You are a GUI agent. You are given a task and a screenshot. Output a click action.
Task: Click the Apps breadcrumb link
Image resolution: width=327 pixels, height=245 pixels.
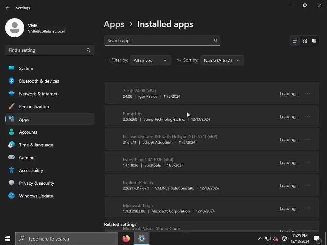pos(114,24)
